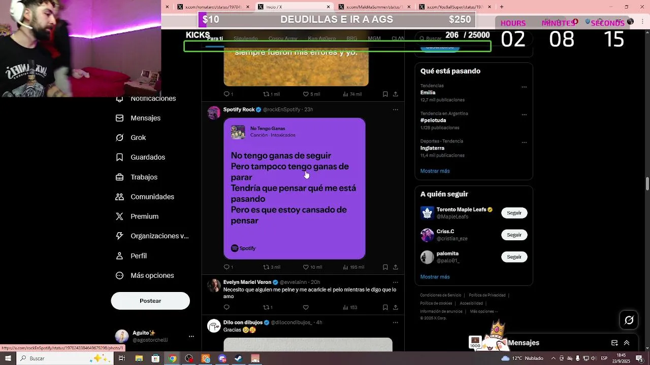Click the Organizaciones lightning bolt icon
Viewport: 650px width, 365px height.
click(x=119, y=236)
